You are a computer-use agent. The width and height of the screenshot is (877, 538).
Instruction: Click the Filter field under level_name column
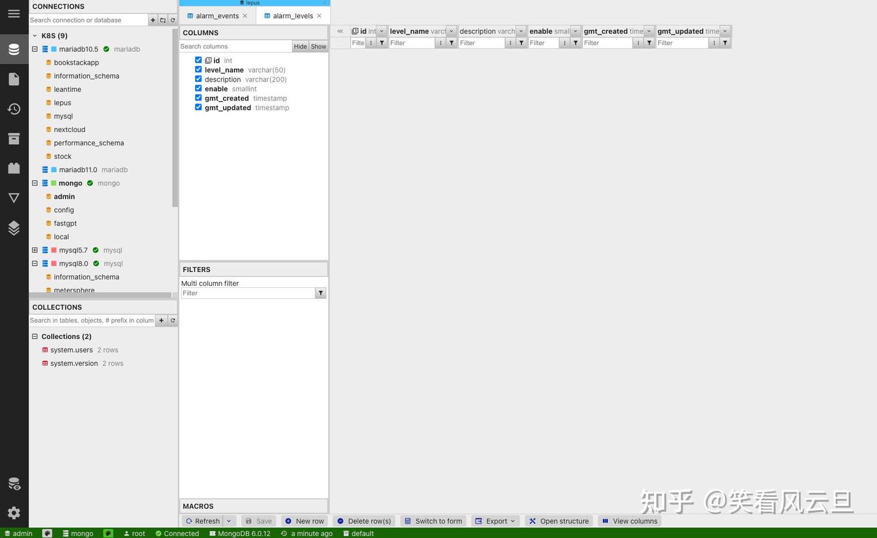(412, 43)
